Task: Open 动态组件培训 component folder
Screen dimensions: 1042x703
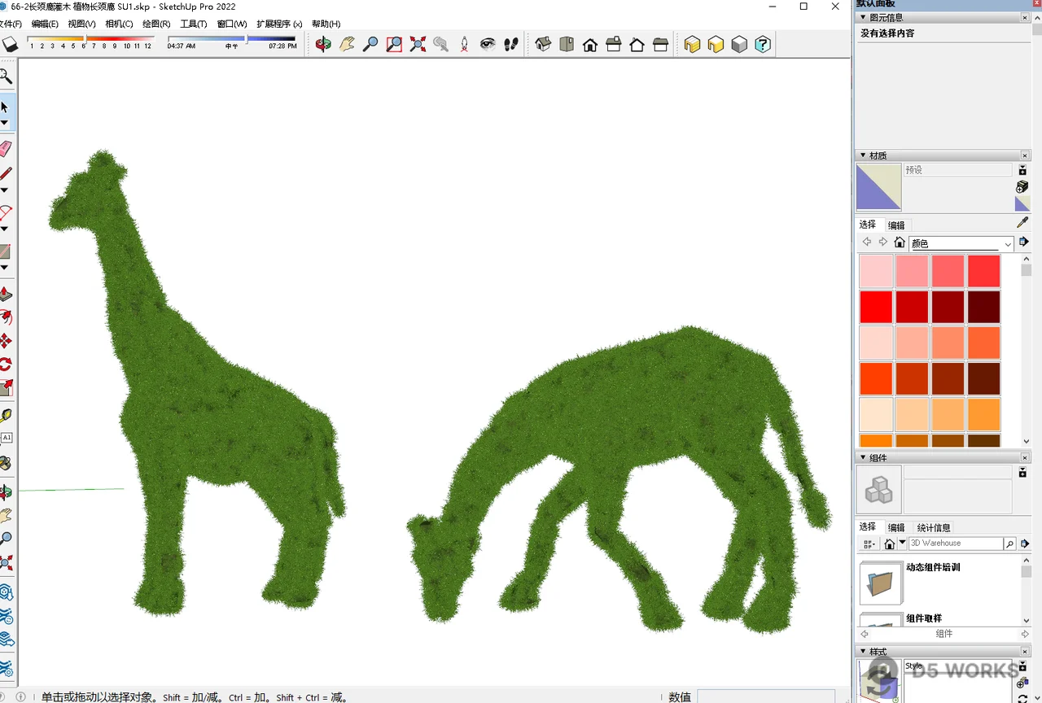Action: tap(881, 583)
